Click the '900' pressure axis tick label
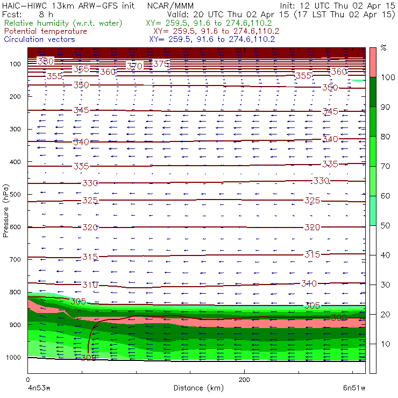The width and height of the screenshot is (398, 398). tap(15, 325)
